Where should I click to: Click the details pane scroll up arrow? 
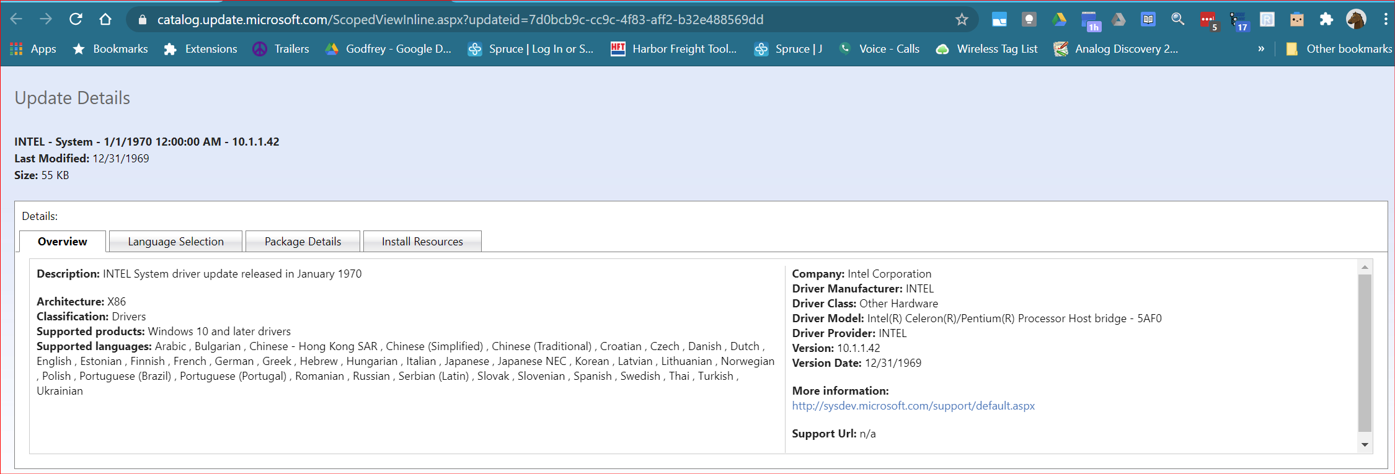point(1365,267)
